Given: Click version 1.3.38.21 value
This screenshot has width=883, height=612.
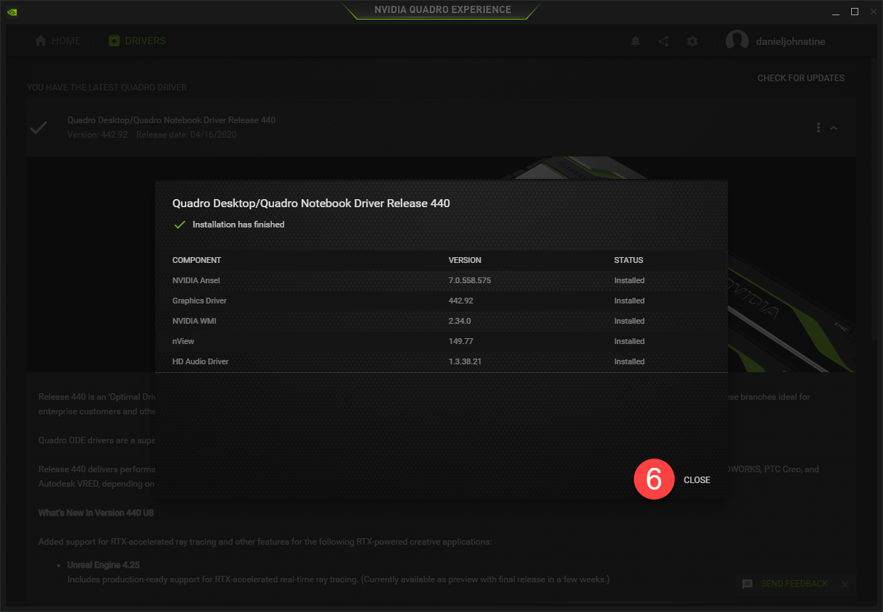Looking at the screenshot, I should tap(465, 361).
